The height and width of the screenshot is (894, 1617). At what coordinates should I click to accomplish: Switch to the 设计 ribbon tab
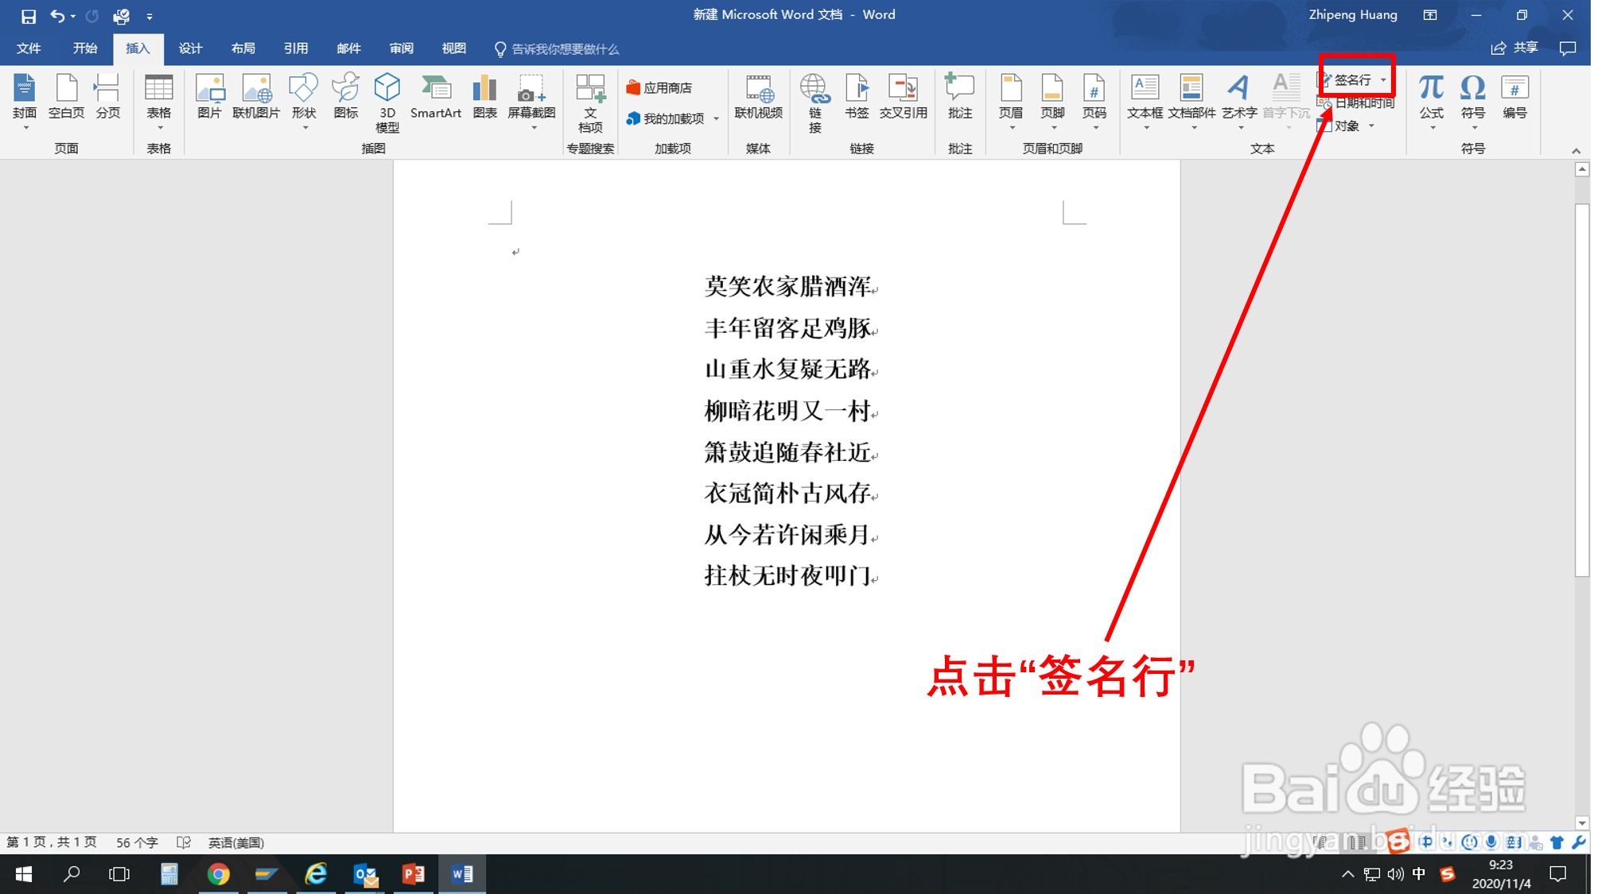point(190,48)
